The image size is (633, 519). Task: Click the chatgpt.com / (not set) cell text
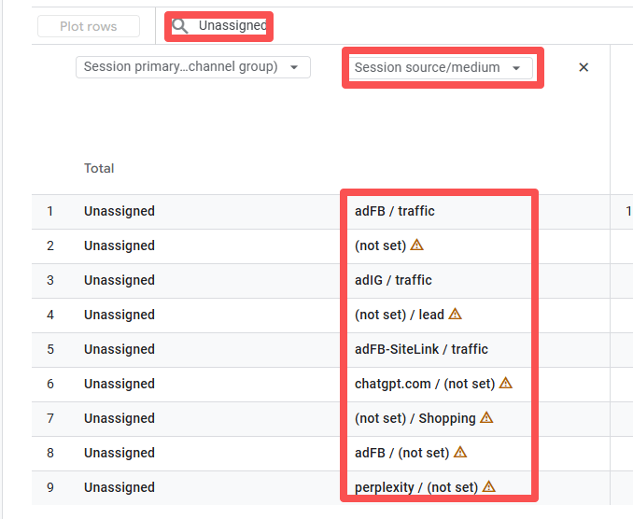coord(424,384)
